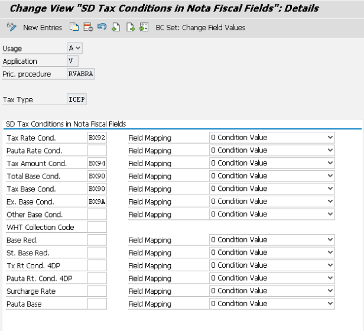
Task: Click the Base Red. input field
Action: [x=97, y=240]
